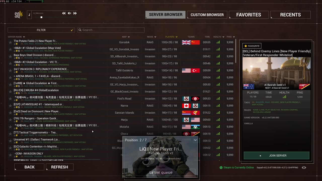Select 7th Rangers Operation Quick server
This screenshot has height=181, width=322.
pyautogui.click(x=121, y=120)
